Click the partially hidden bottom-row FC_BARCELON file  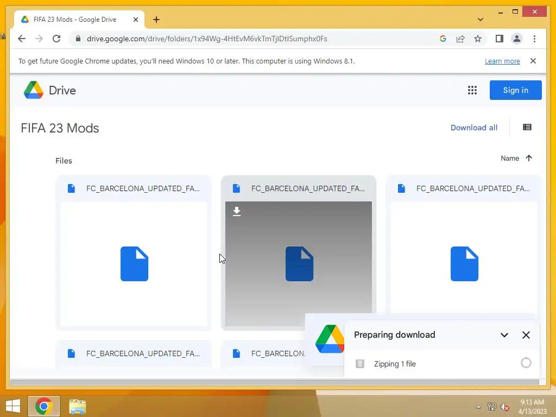263,353
